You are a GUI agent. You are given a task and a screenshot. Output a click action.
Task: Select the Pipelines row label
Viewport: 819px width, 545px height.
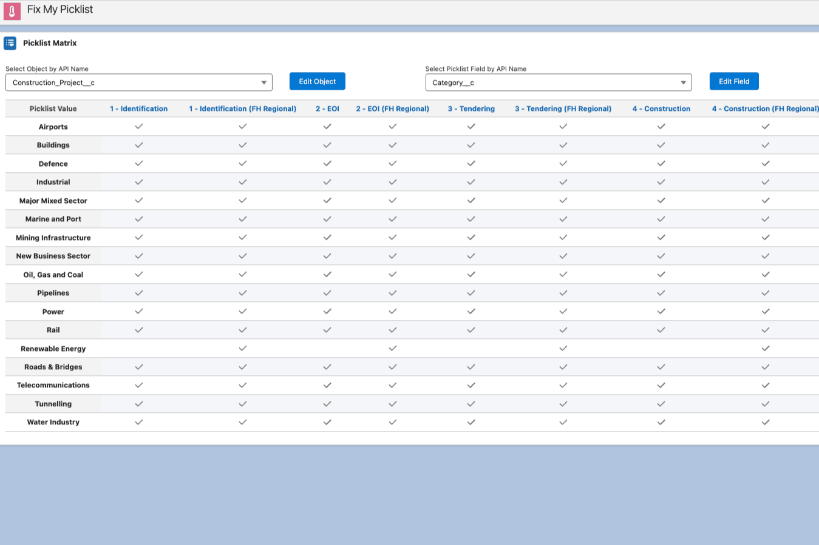click(53, 293)
